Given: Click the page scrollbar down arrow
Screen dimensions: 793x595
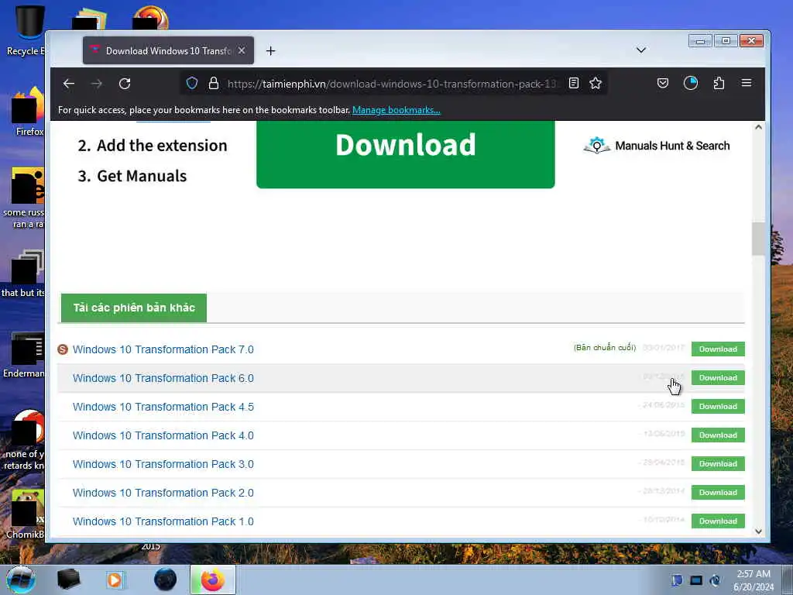Looking at the screenshot, I should click(x=758, y=531).
